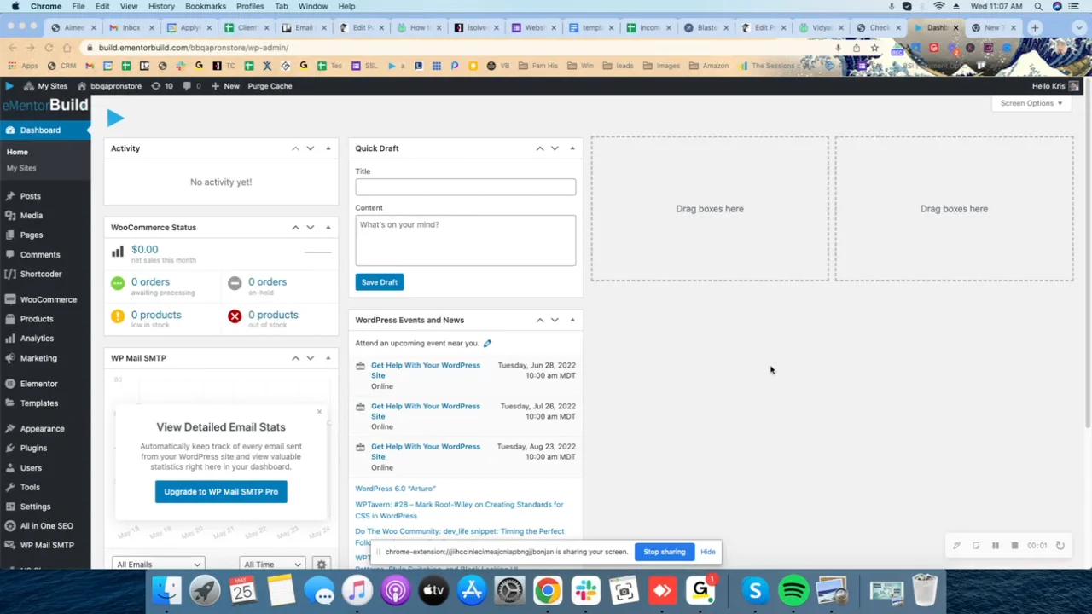Viewport: 1092px width, 614px height.
Task: Toggle the Activity panel collapse triangle
Action: point(328,148)
